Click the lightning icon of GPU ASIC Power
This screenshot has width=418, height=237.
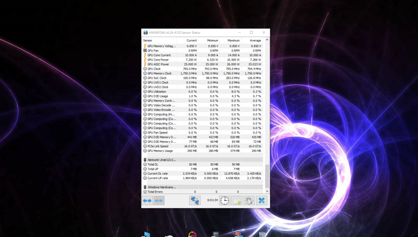point(145,64)
